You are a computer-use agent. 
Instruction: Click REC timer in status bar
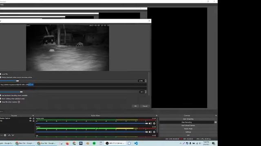coord(188,139)
